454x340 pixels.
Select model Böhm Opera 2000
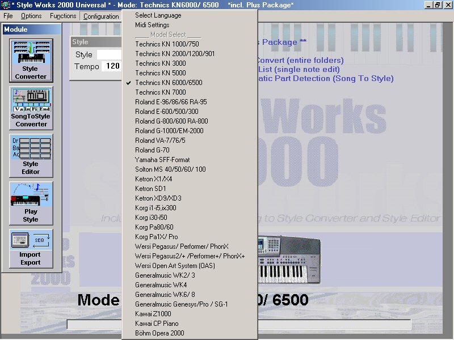point(190,333)
